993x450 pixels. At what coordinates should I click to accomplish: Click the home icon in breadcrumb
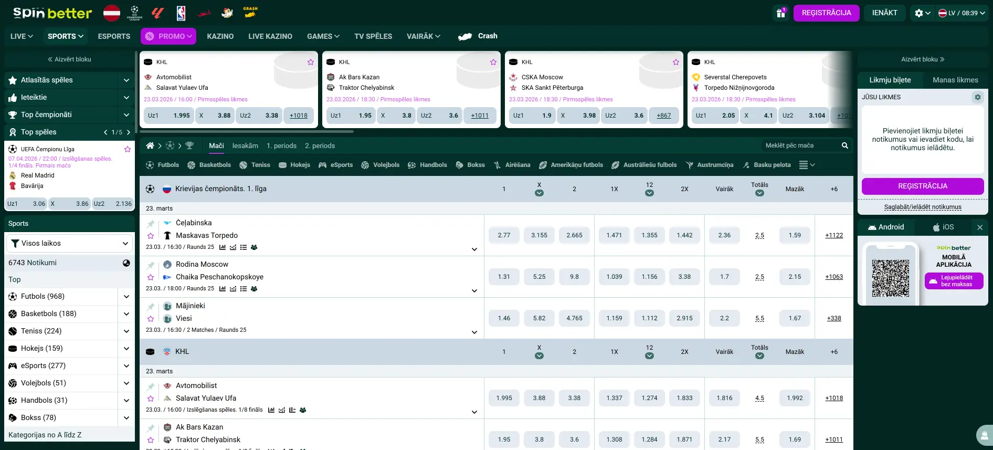point(150,145)
